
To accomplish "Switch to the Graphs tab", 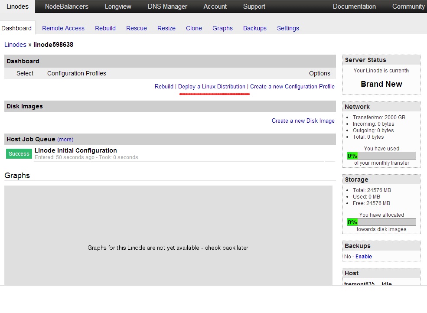I will 222,28.
